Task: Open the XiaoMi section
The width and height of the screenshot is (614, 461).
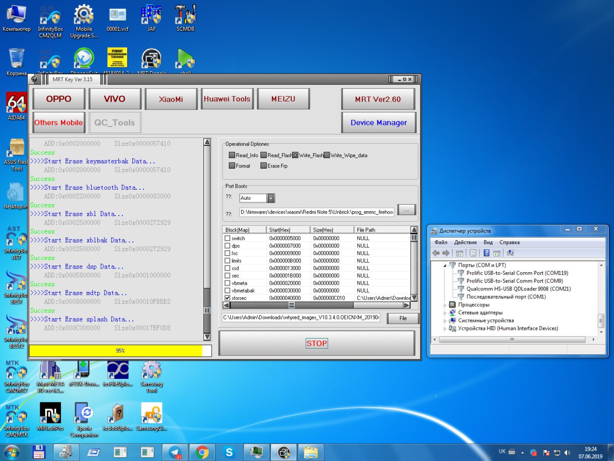Action: (x=171, y=99)
